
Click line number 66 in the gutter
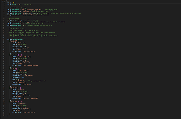pyautogui.click(x=4, y=116)
